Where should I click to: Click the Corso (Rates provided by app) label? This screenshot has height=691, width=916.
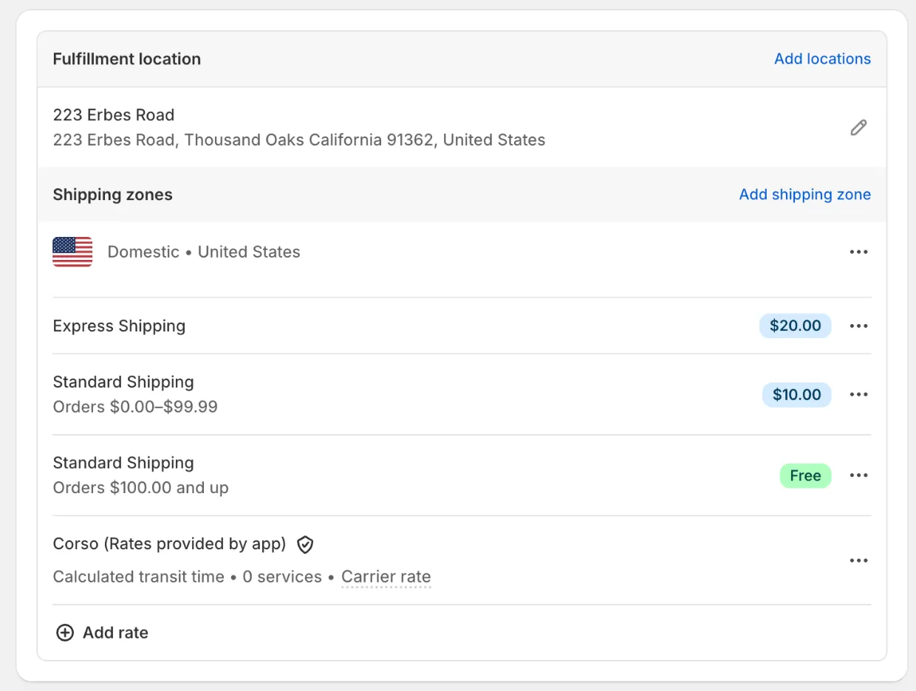[169, 544]
